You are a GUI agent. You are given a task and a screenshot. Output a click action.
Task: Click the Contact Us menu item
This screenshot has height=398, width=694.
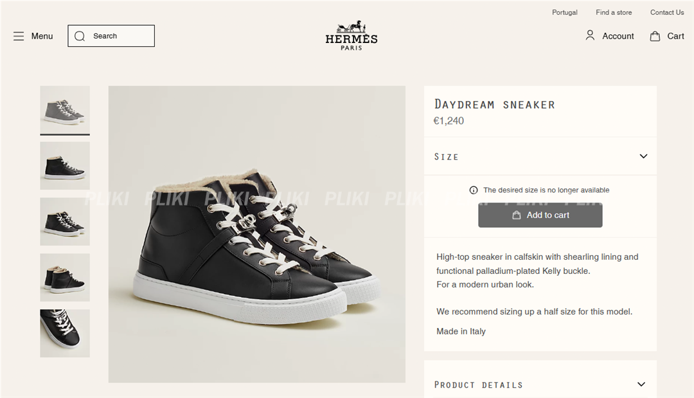667,12
